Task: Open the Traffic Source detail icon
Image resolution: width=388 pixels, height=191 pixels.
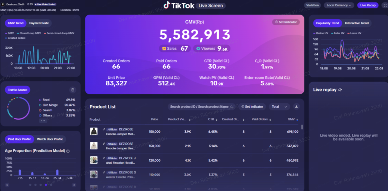Action: tap(72, 90)
